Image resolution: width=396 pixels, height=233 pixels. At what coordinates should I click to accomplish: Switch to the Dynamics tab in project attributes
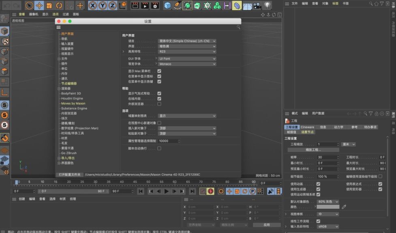(x=339, y=127)
